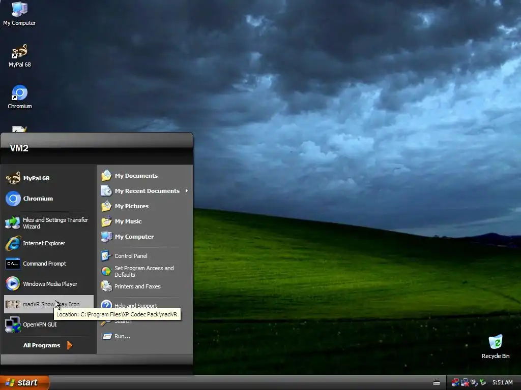The width and height of the screenshot is (521, 390).
Task: Select the Recycle Bin on the desktop
Action: point(496,347)
